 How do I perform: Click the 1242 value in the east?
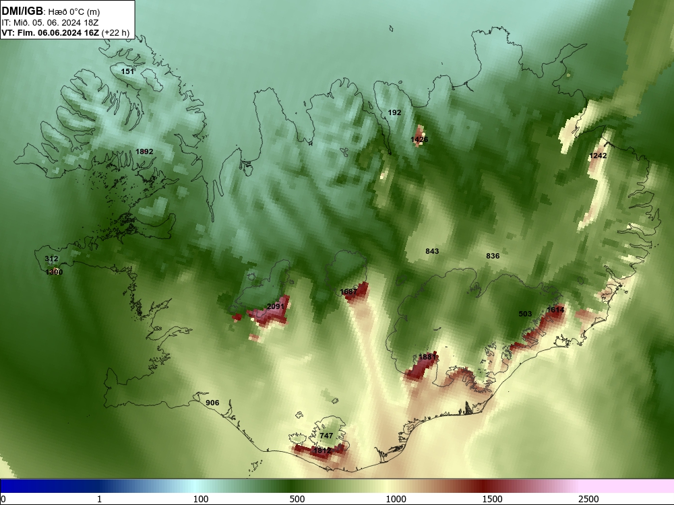tap(598, 156)
